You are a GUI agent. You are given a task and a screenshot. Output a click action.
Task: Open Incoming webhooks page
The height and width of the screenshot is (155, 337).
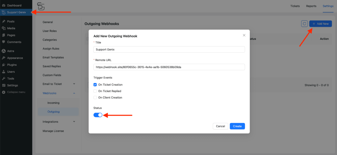pos(53,103)
